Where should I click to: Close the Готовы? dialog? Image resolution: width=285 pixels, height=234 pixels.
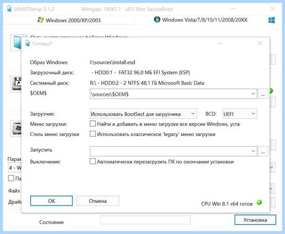pyautogui.click(x=260, y=43)
